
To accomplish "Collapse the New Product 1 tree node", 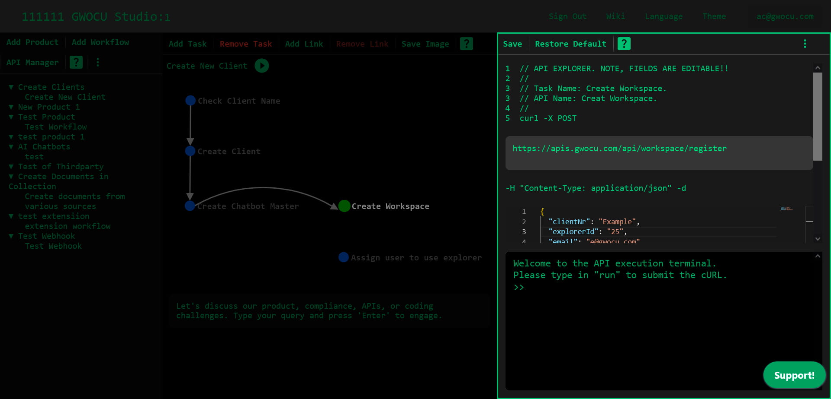I will point(11,107).
